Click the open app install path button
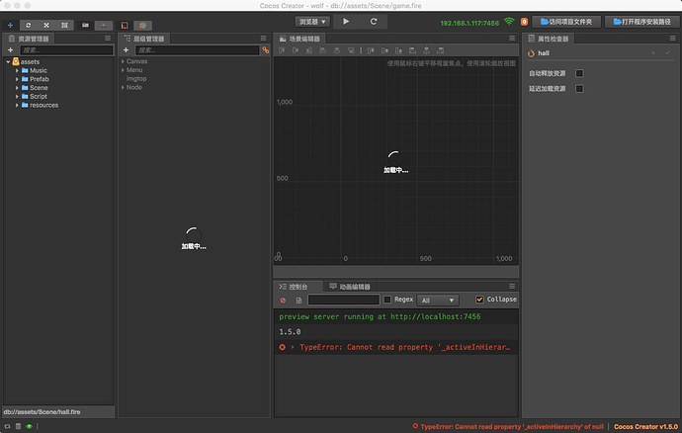682x433 pixels. pyautogui.click(x=642, y=22)
